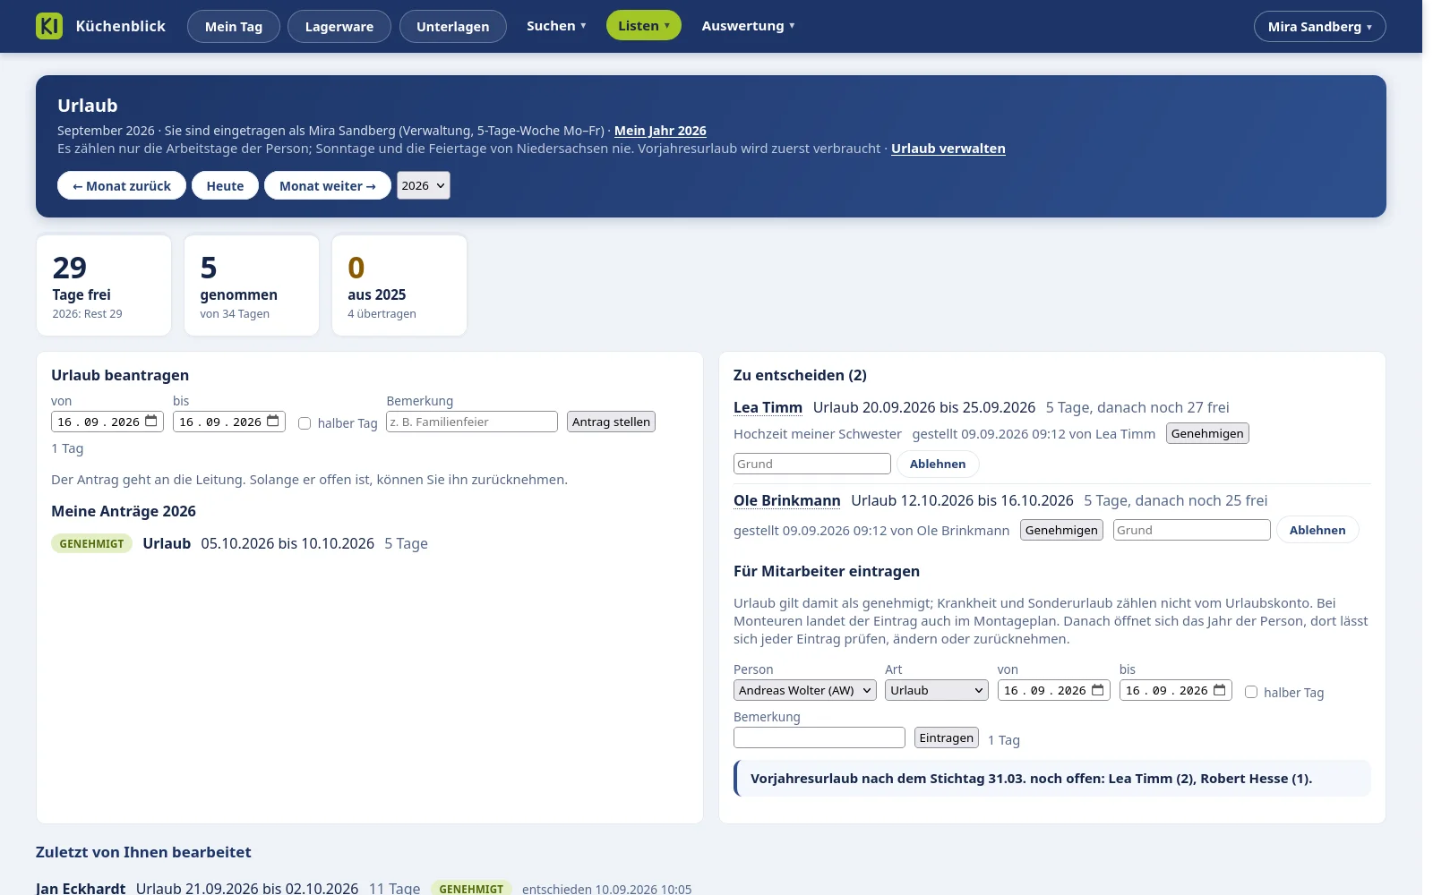The height and width of the screenshot is (895, 1433).
Task: Click the '5 genommen' card
Action: pyautogui.click(x=252, y=286)
